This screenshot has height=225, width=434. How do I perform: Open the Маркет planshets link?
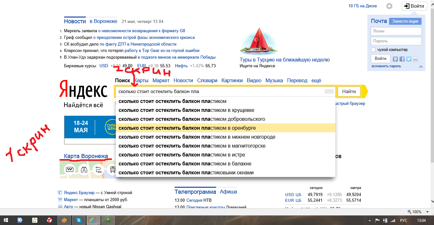tap(71, 200)
